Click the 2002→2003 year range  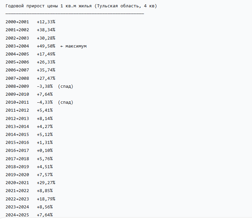pyautogui.click(x=17, y=38)
